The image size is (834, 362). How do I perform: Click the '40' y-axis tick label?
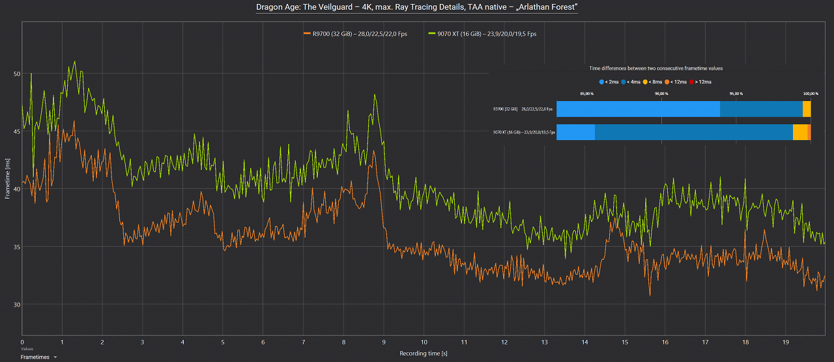pos(16,189)
